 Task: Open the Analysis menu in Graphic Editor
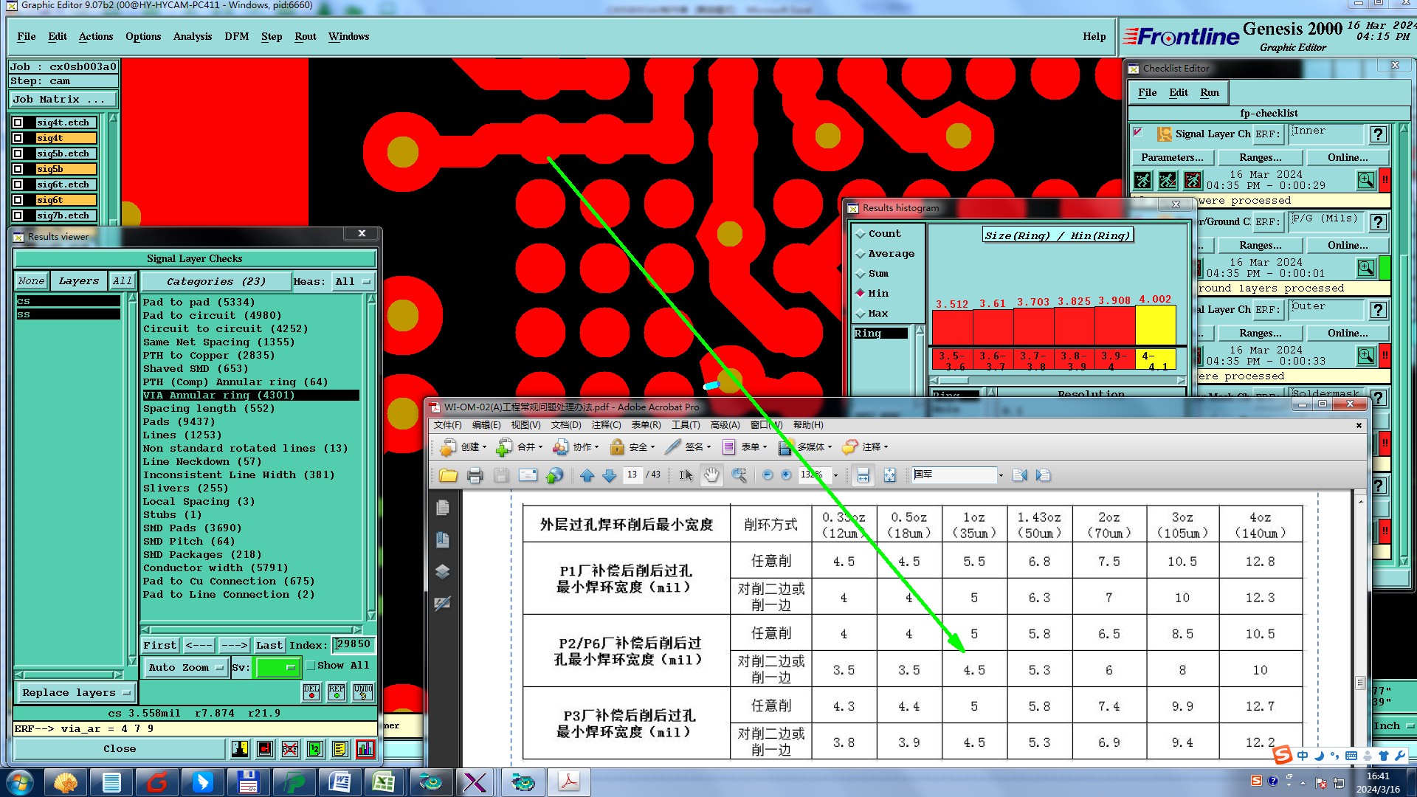click(x=192, y=37)
